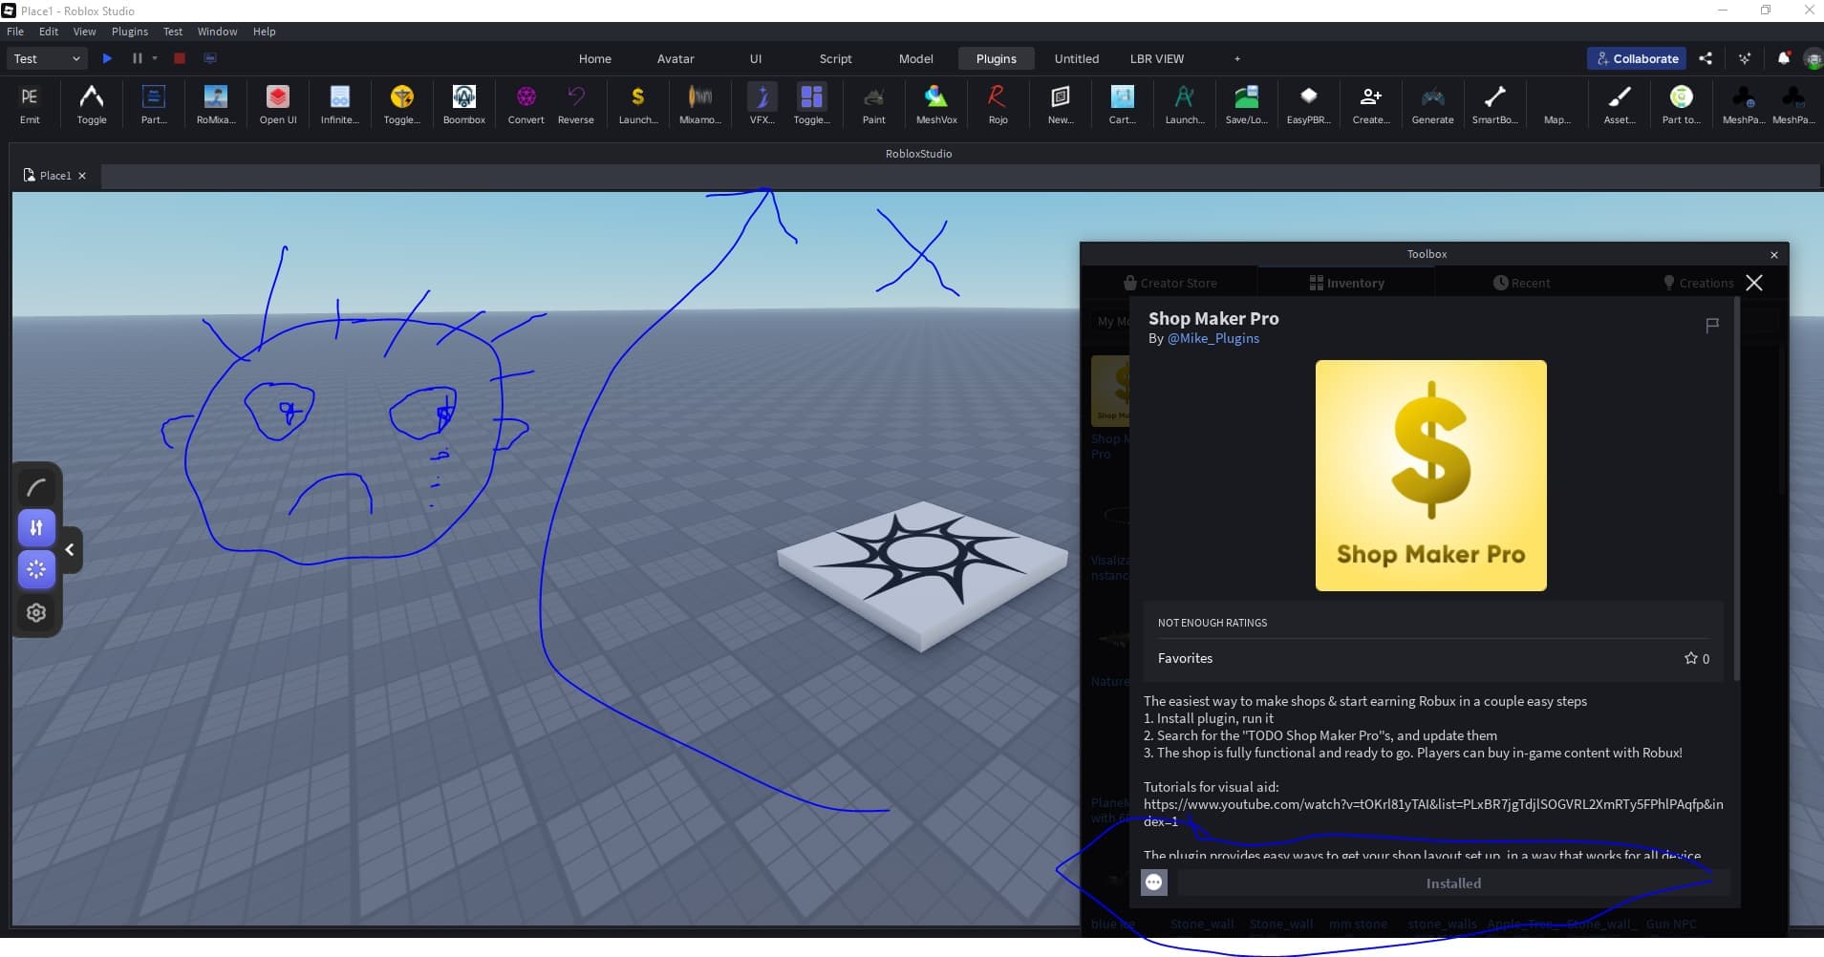Launch the Boombox plugin
This screenshot has width=1824, height=957.
pos(463,103)
